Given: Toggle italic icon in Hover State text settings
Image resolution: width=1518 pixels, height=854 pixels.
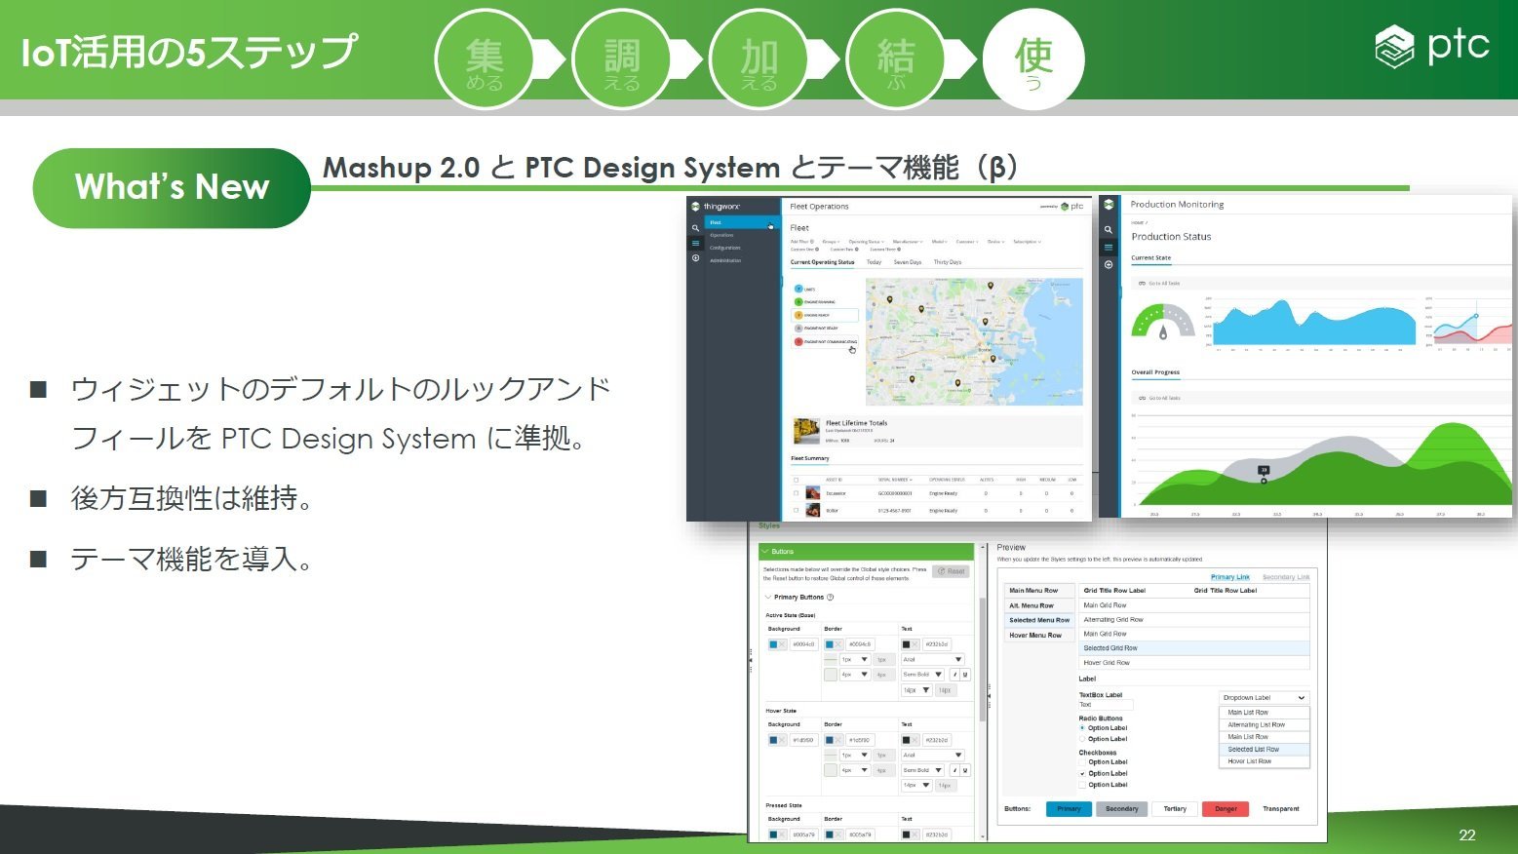Looking at the screenshot, I should [x=954, y=770].
